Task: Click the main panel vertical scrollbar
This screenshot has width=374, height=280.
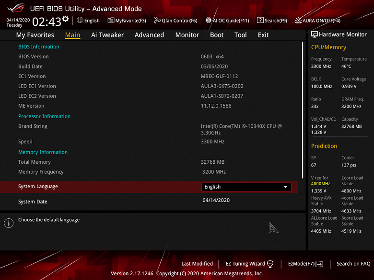Action: 303,110
